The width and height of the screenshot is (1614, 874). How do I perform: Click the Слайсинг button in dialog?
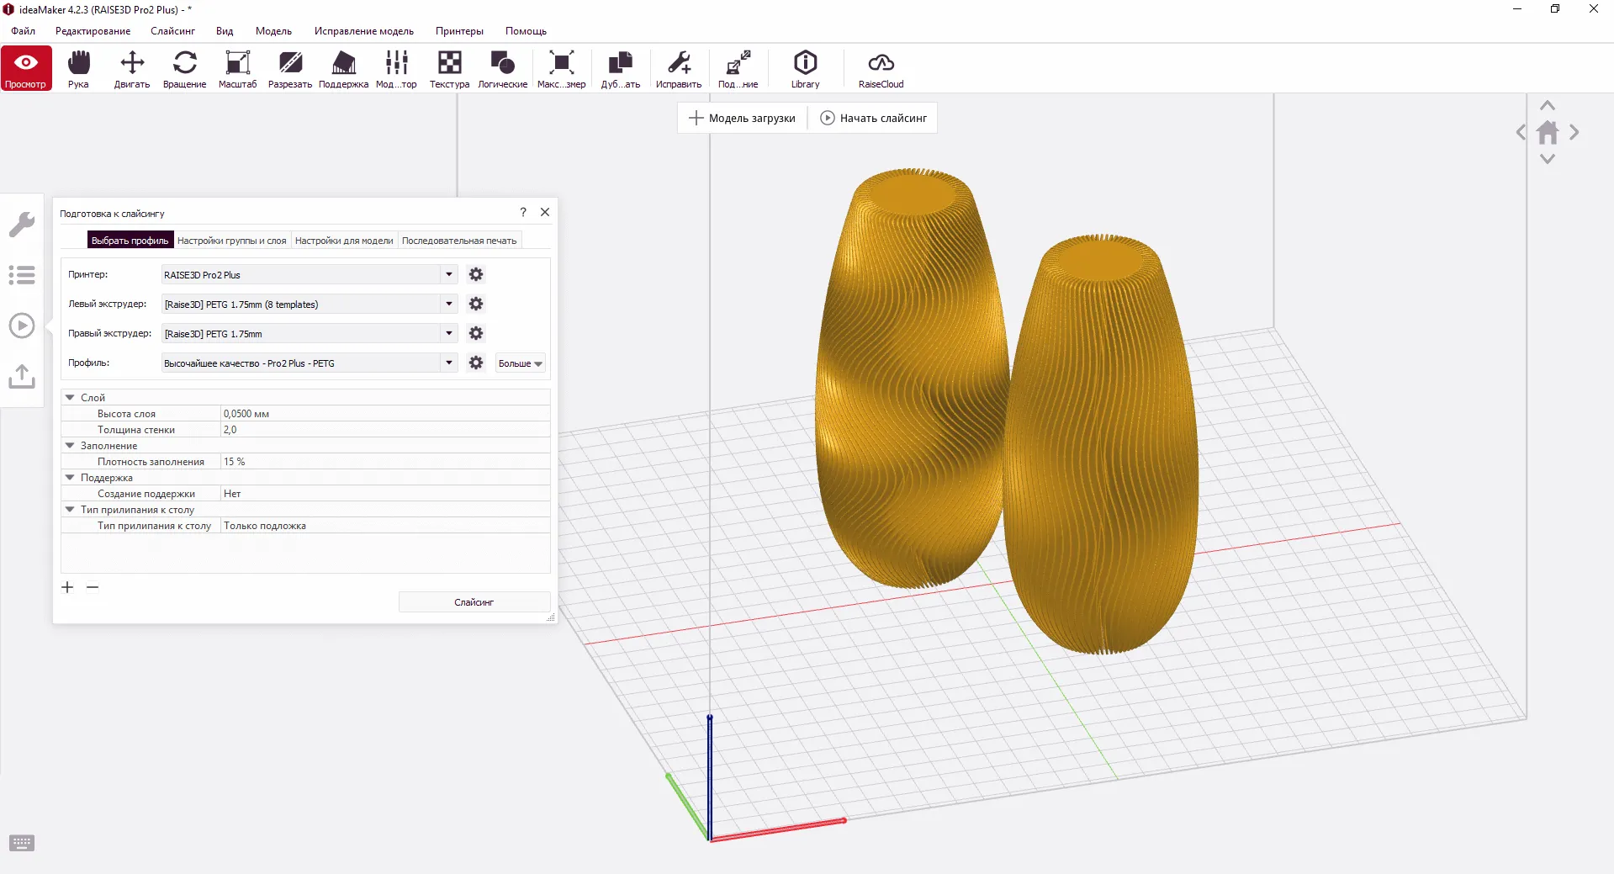pos(474,602)
